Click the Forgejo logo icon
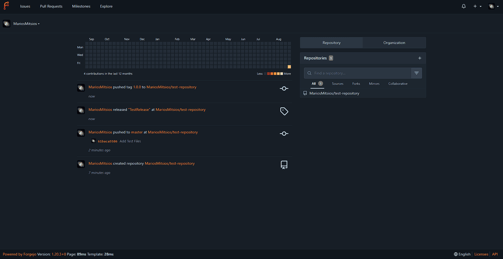Image resolution: width=503 pixels, height=259 pixels. tap(7, 6)
